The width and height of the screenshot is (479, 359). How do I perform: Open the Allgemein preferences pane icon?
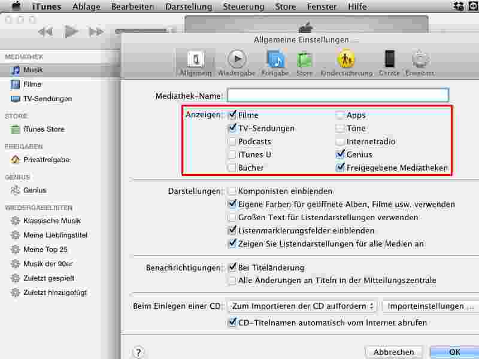[196, 63]
